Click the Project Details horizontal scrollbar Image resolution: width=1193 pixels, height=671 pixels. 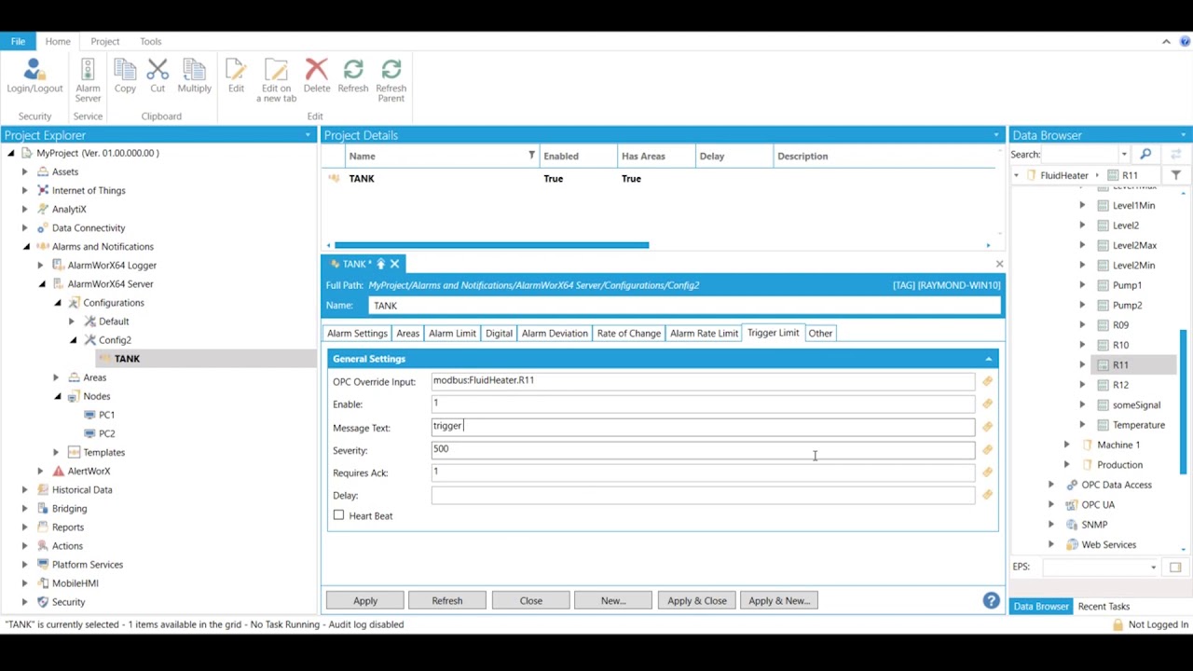click(491, 245)
